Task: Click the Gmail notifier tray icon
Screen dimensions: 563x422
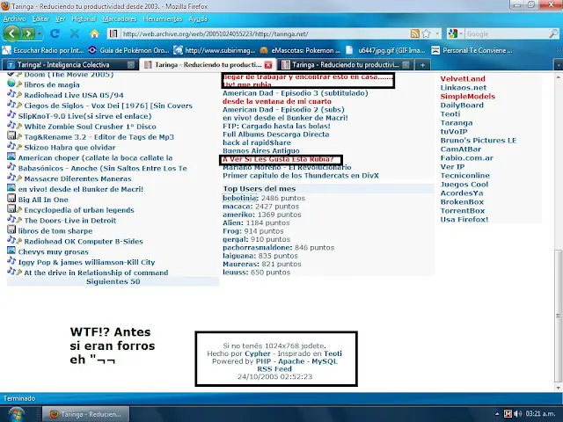Action: [x=508, y=414]
